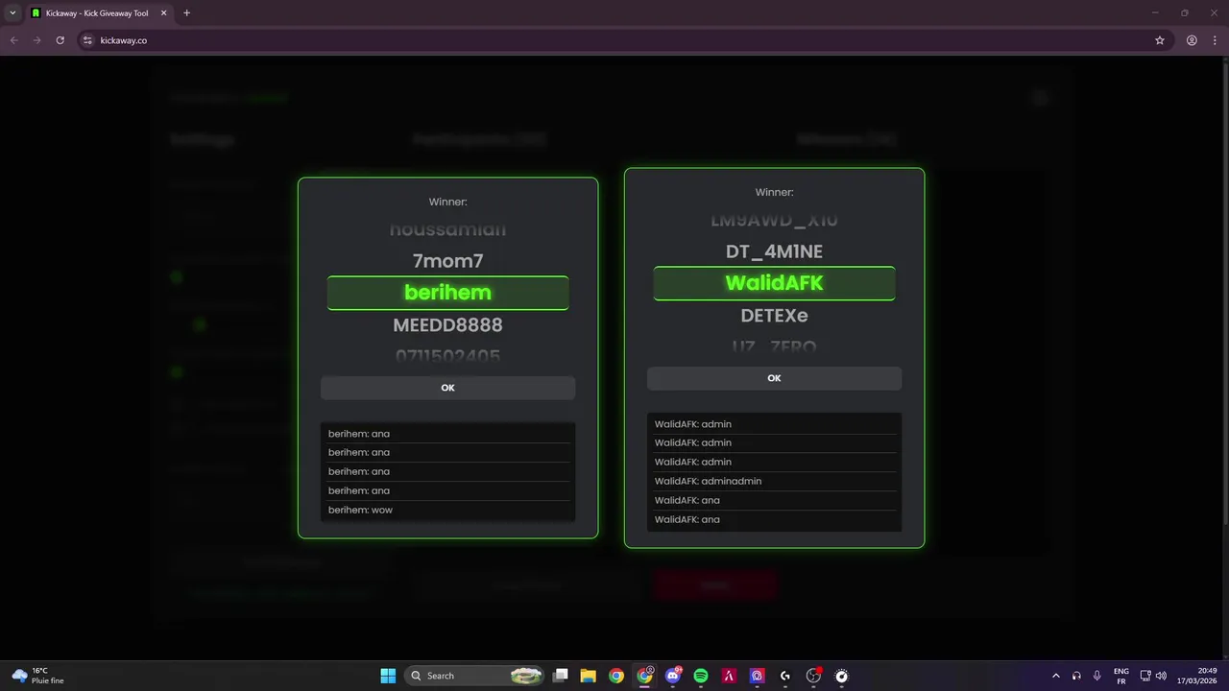Open File Explorer from the taskbar

[589, 676]
